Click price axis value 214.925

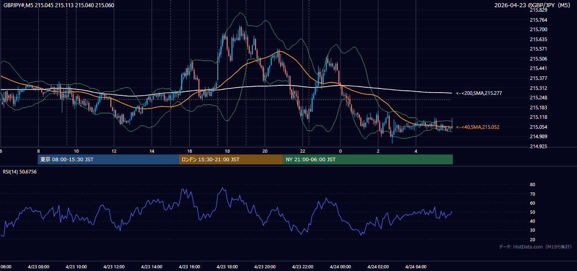click(x=538, y=146)
